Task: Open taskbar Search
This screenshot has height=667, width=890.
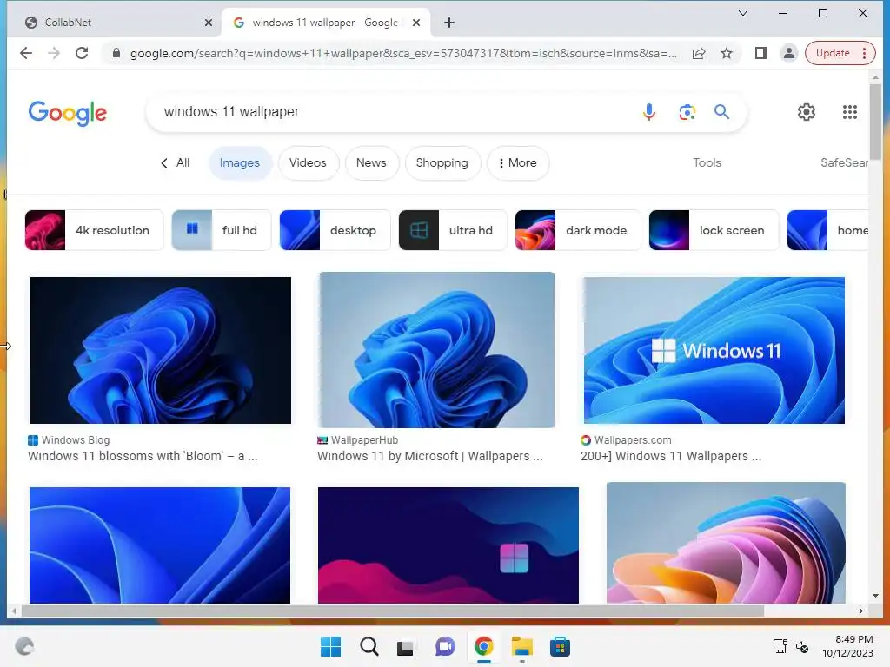Action: (369, 646)
